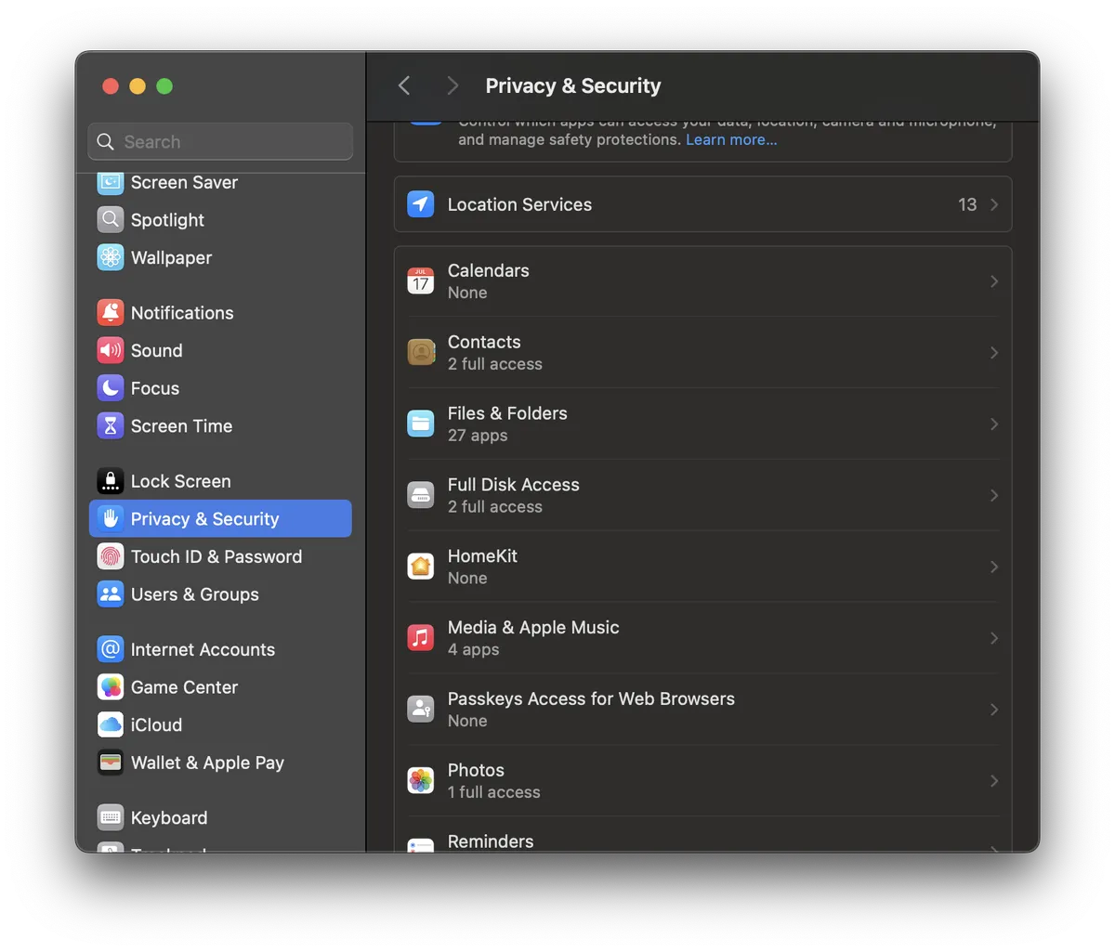The height and width of the screenshot is (952, 1115).
Task: Click the Wallet & Apple Pay icon
Action: coord(111,763)
